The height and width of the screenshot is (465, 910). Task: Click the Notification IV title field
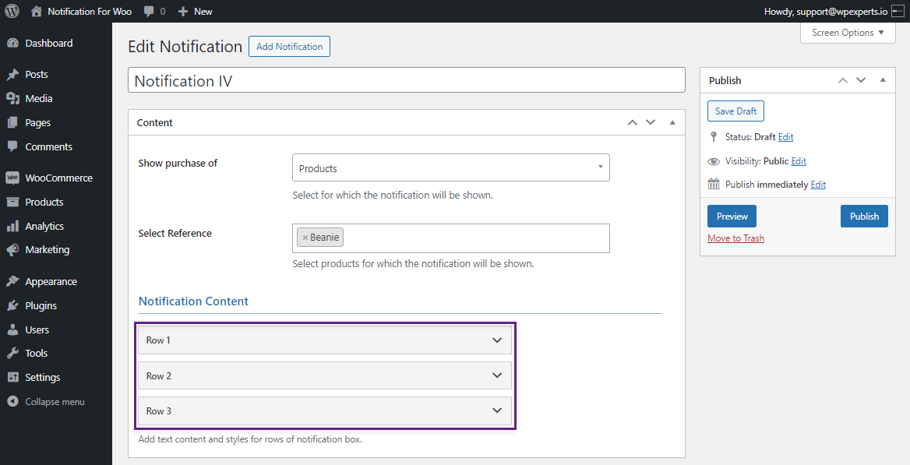click(406, 80)
